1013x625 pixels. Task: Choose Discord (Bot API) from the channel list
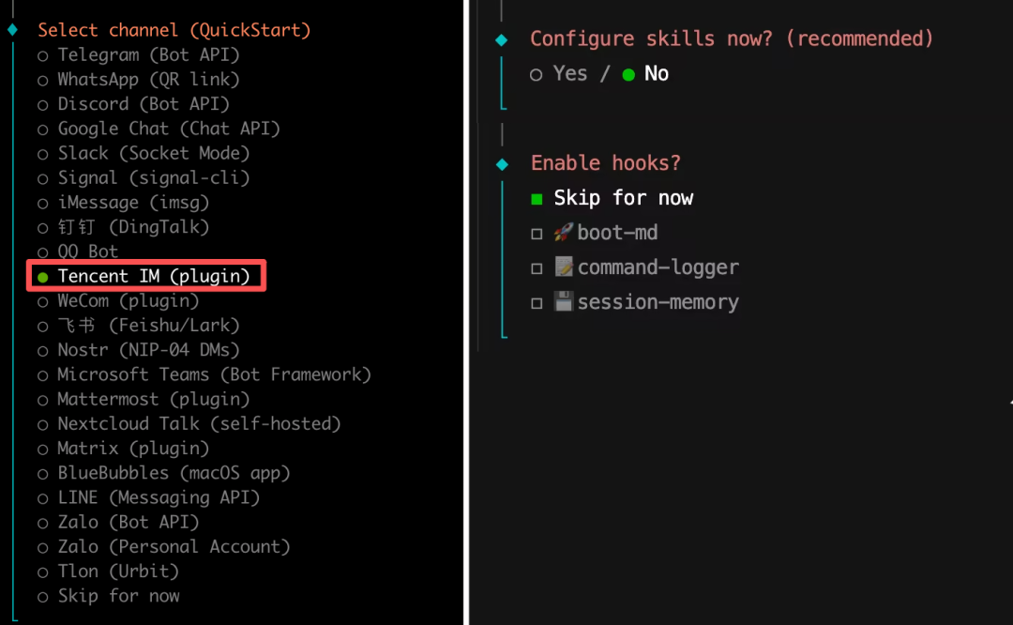(x=133, y=104)
